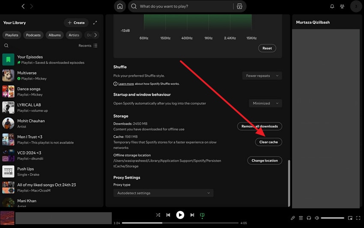Open the Men I Trust <3 playlist
The image size is (364, 228).
tap(51, 139)
